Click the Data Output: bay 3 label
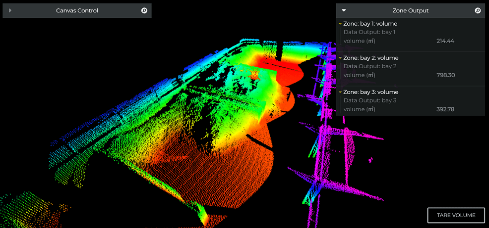 [369, 101]
